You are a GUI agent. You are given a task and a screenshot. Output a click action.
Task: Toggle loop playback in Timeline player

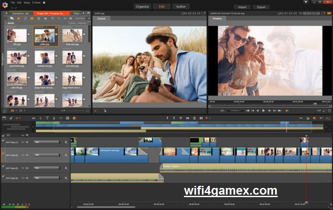(222, 111)
